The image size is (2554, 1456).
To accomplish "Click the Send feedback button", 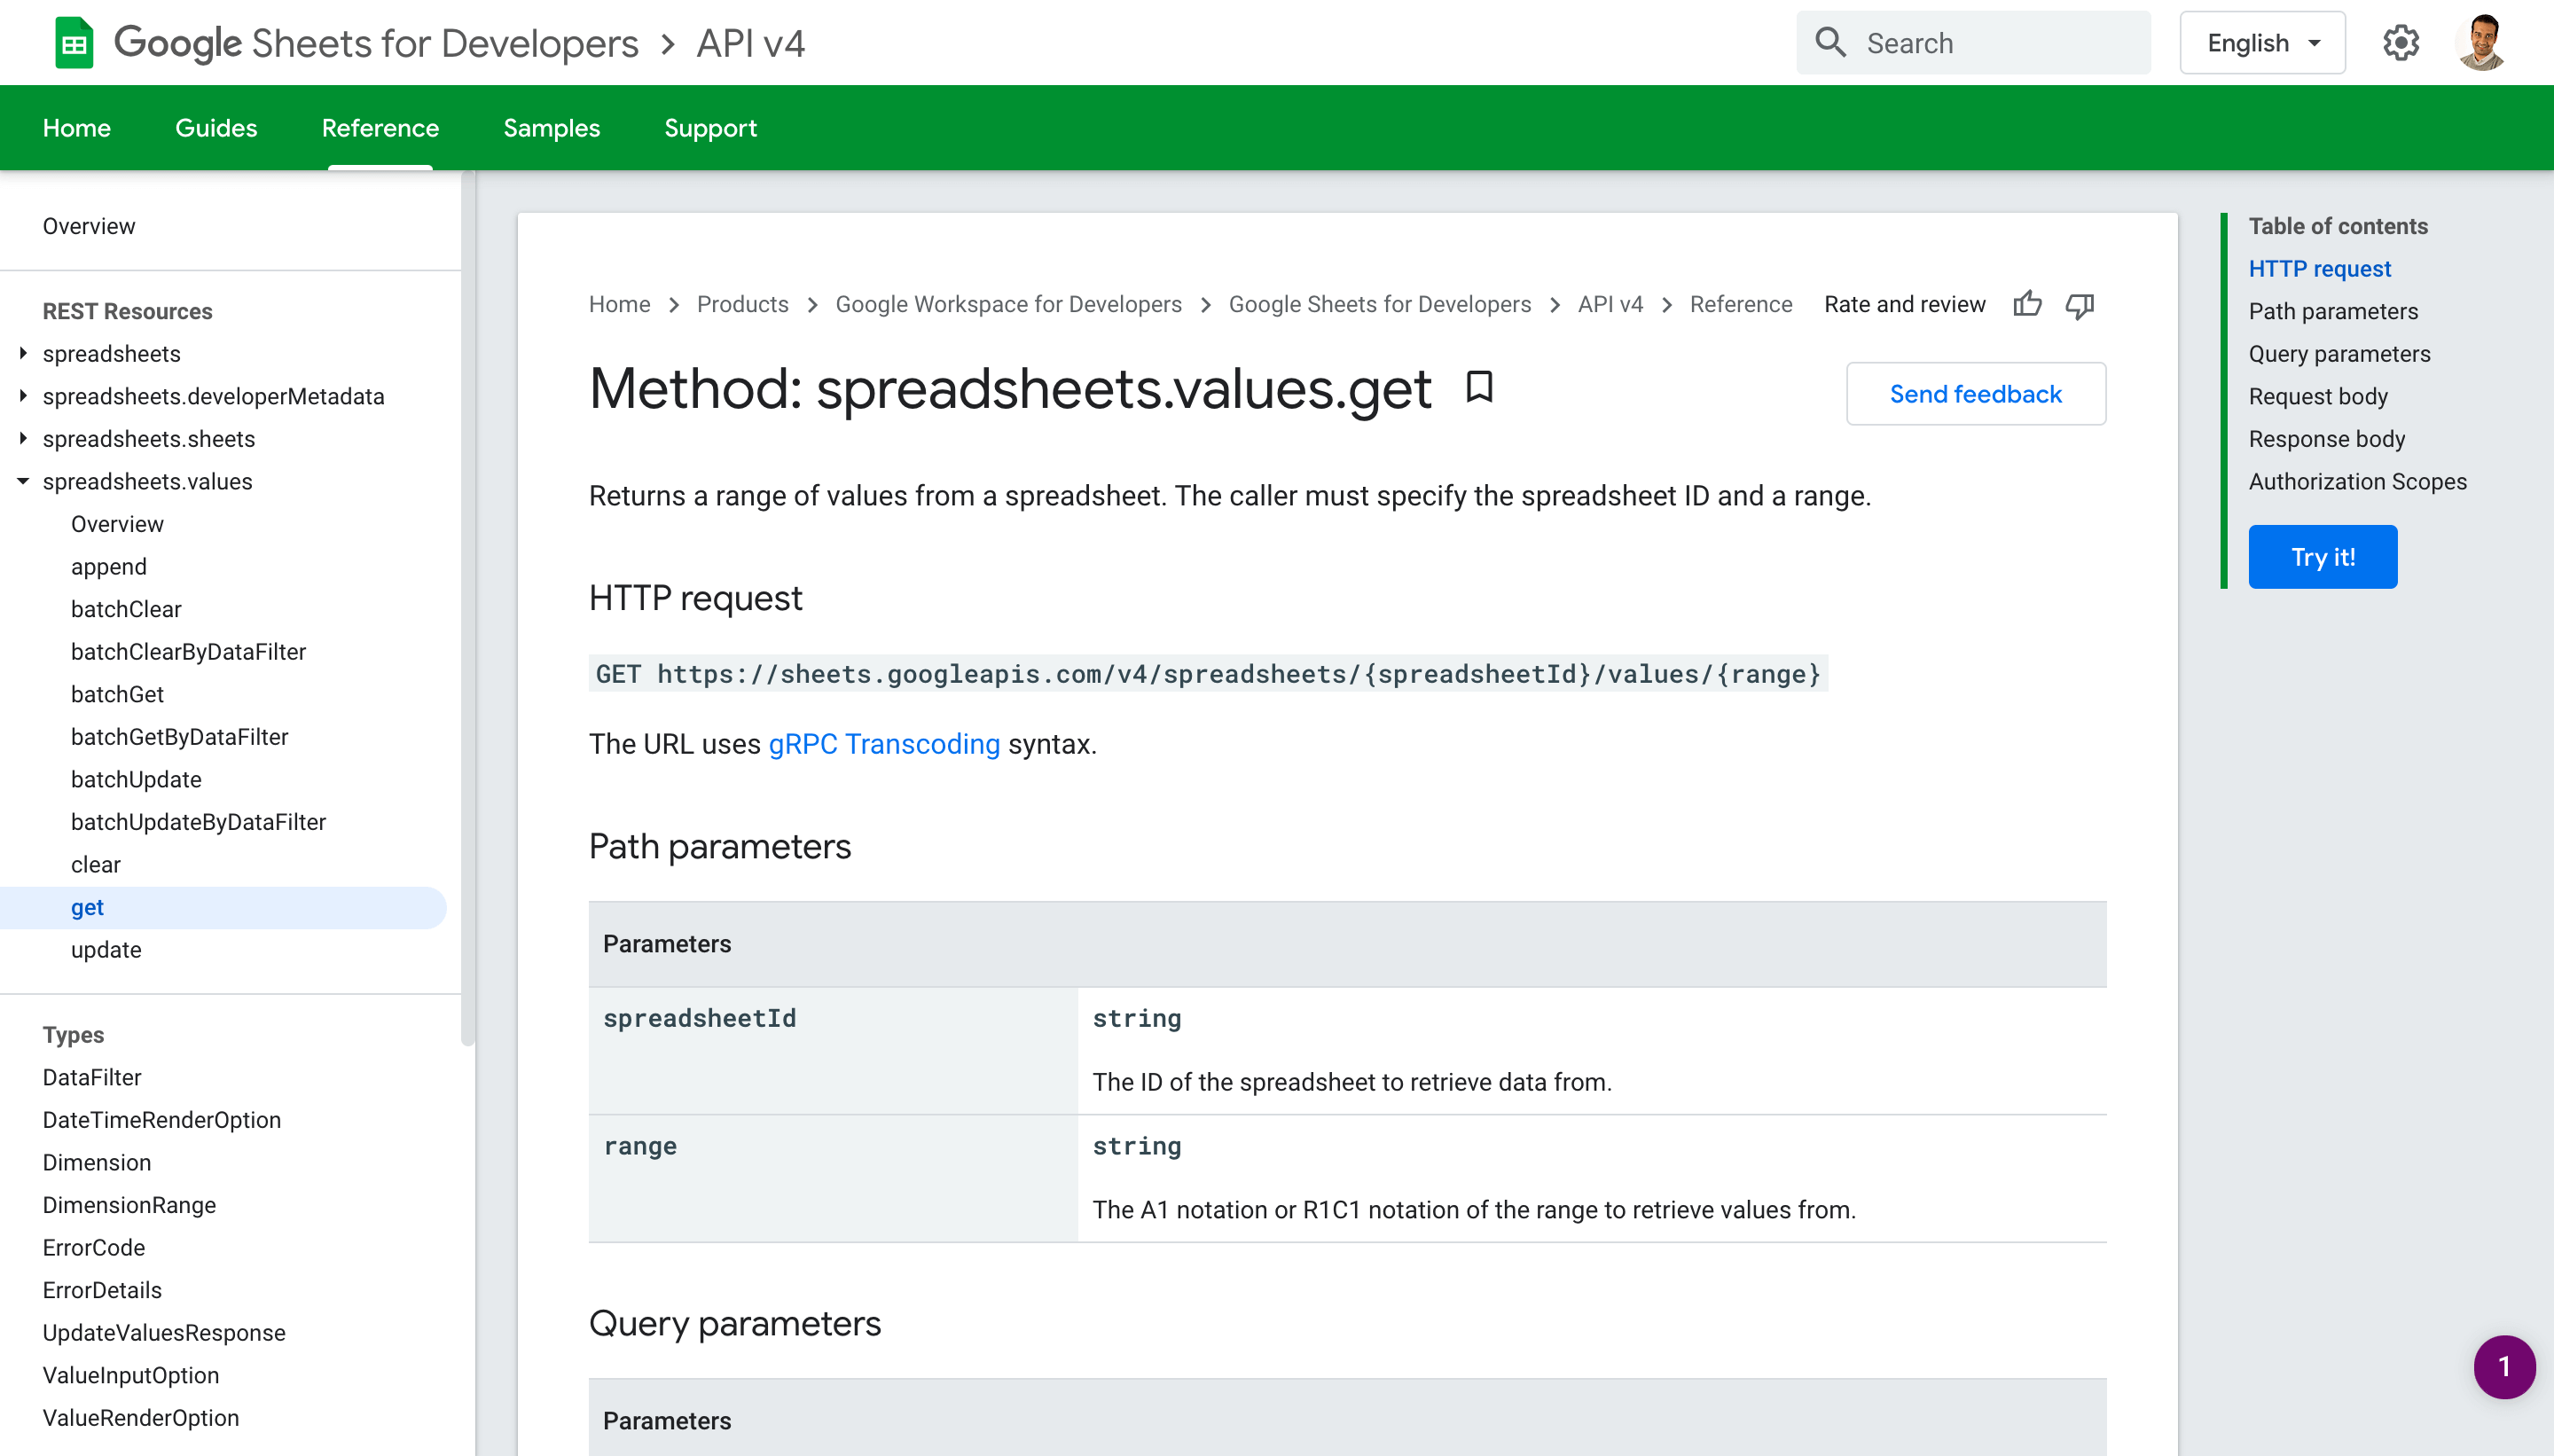I will pos(1975,394).
